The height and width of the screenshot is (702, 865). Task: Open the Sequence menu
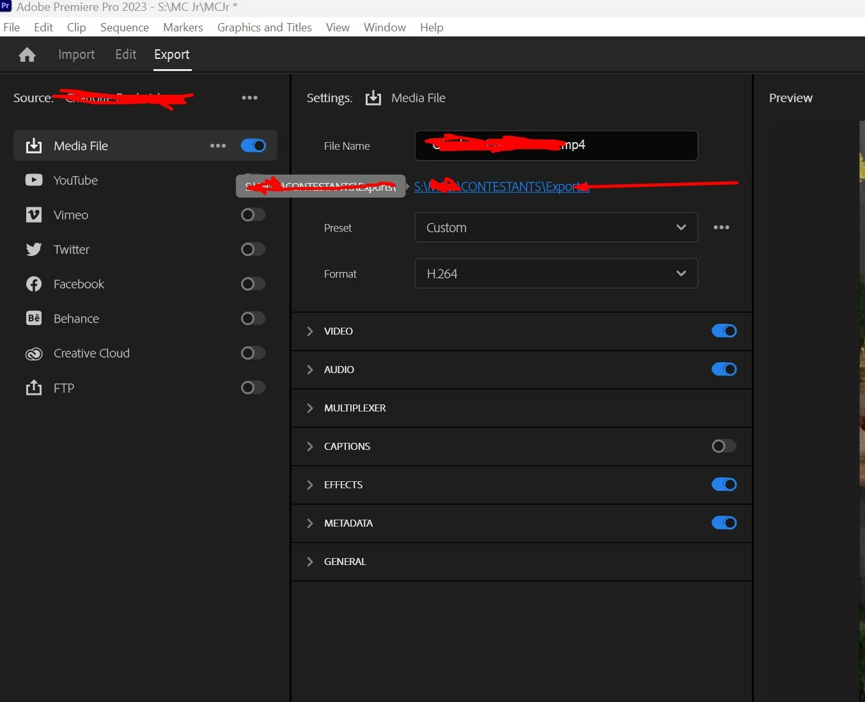125,28
